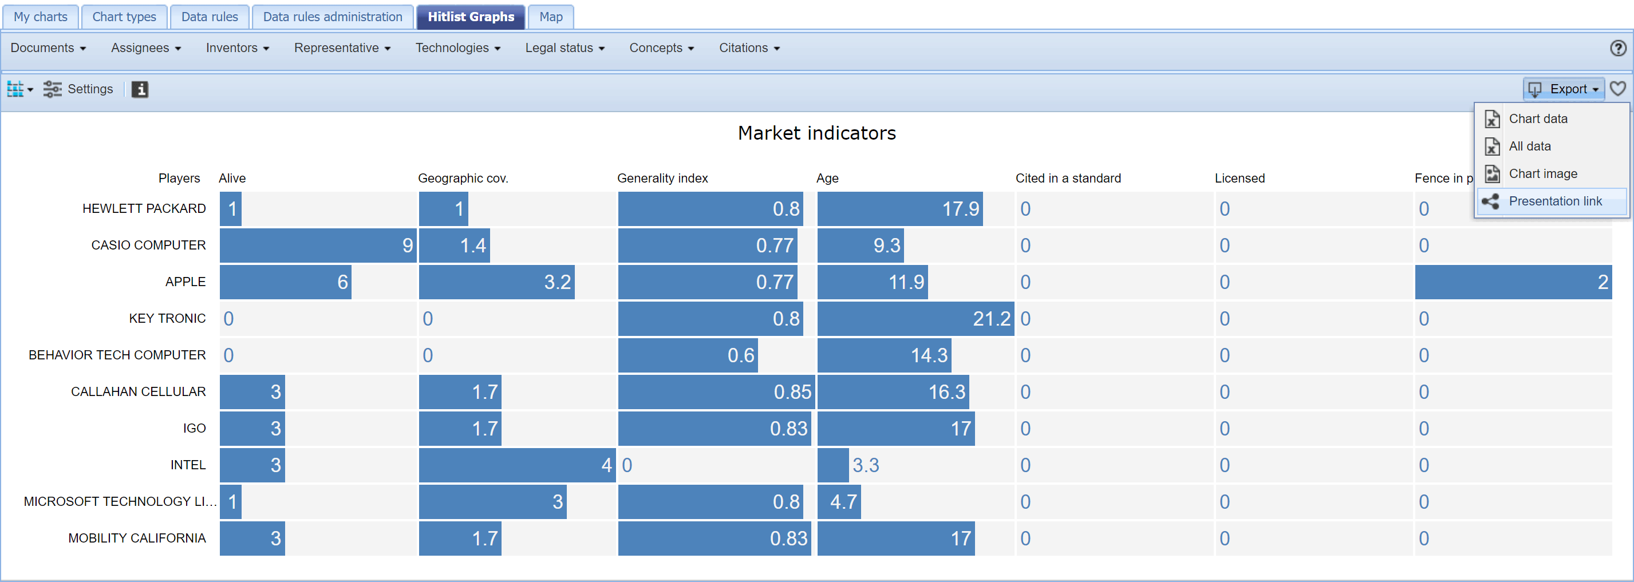Screen dimensions: 1634x582
Task: Click KEY TRONIC Age bar 21.2
Action: point(915,319)
